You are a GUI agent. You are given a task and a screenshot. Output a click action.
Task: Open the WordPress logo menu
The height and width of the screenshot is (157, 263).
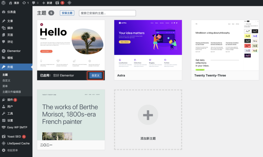(3, 3)
